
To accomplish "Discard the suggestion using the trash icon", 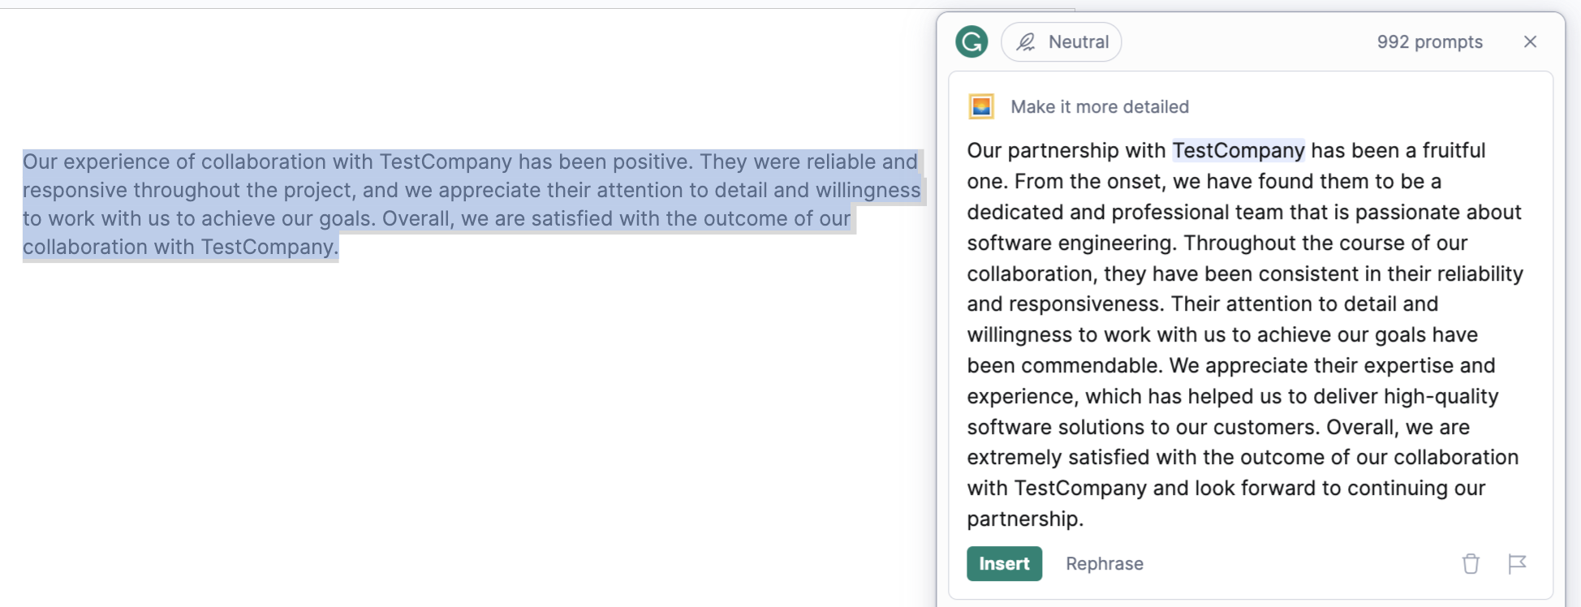I will 1470,563.
